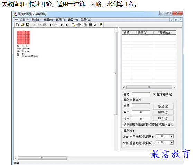Save the drawing with floppy disk icon
This screenshot has height=165, width=193.
tap(28, 25)
